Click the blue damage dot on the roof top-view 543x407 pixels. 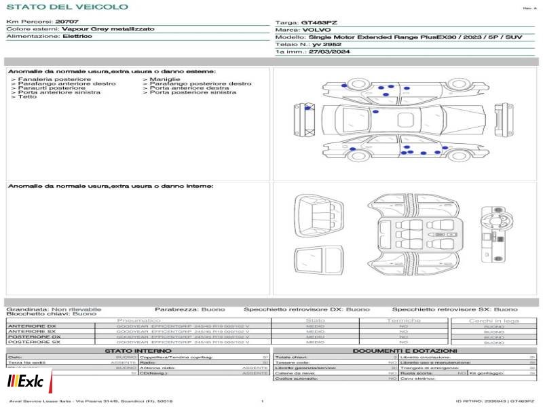(x=375, y=112)
